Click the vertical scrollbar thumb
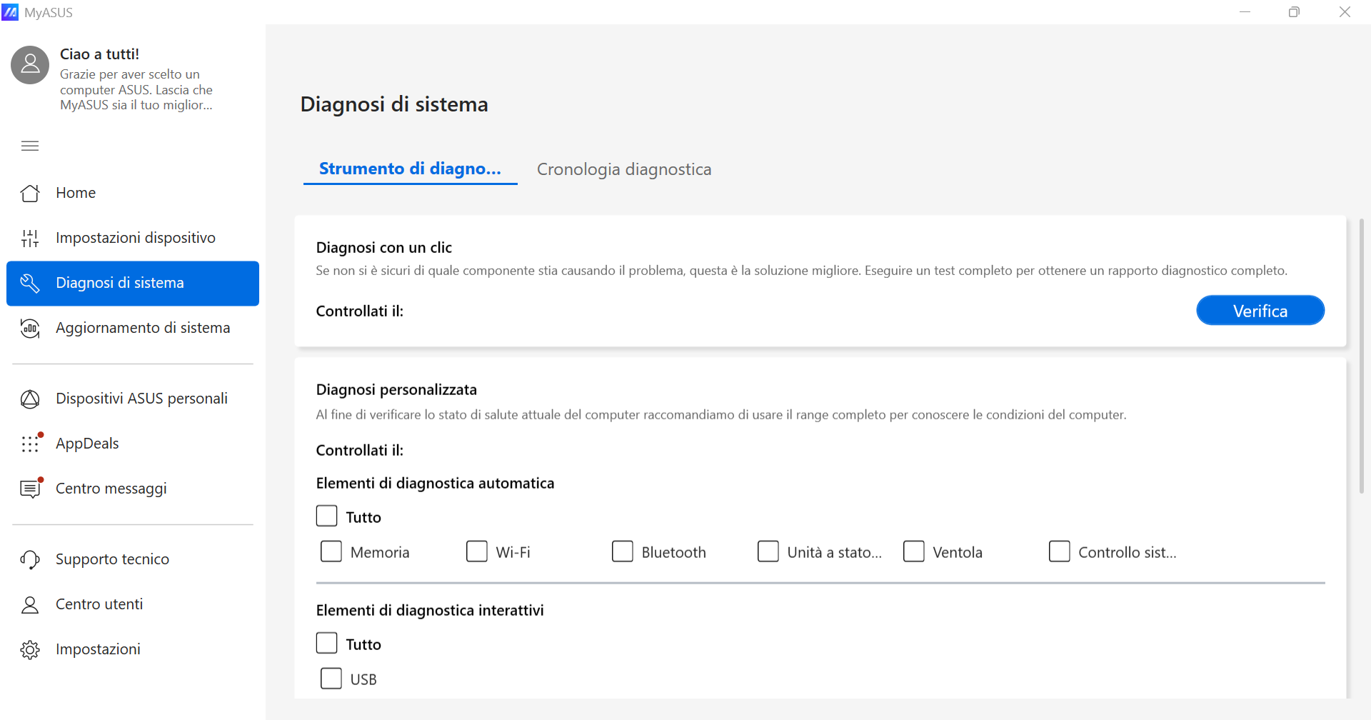Image resolution: width=1371 pixels, height=720 pixels. 1361,357
